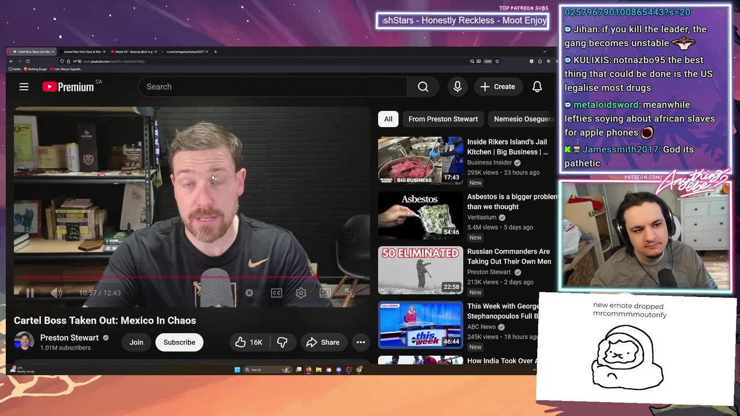740x416 pixels.
Task: Open Clair Obscur Expedition bookmark
Action: (66, 69)
